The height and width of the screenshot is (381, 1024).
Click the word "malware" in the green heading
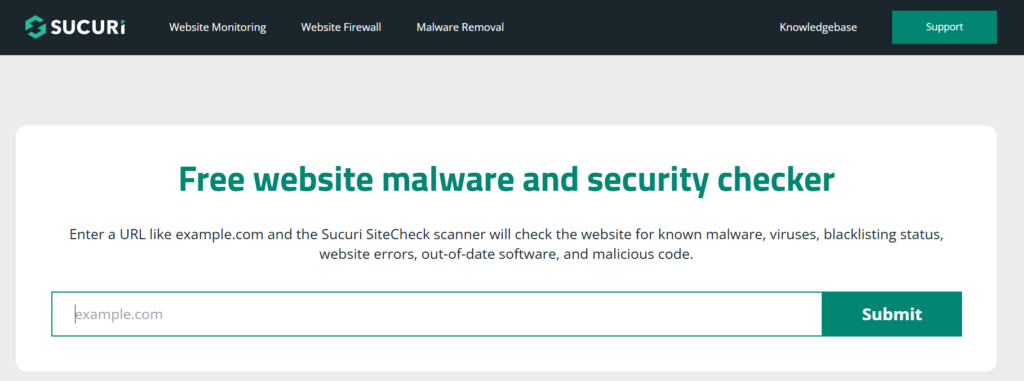[x=448, y=180]
